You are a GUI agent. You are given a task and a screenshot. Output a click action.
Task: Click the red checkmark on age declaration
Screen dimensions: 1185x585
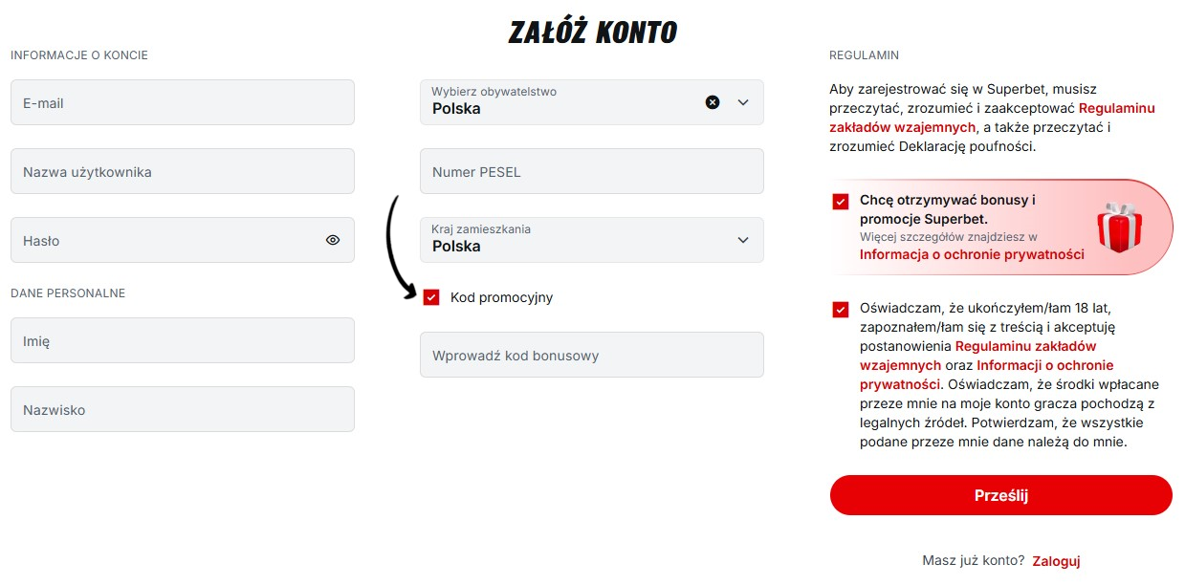click(840, 310)
